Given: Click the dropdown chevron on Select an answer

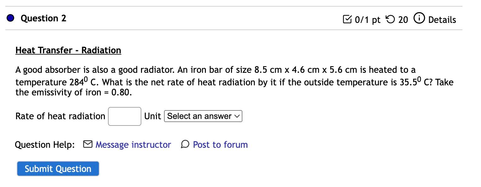Looking at the screenshot, I should point(236,116).
